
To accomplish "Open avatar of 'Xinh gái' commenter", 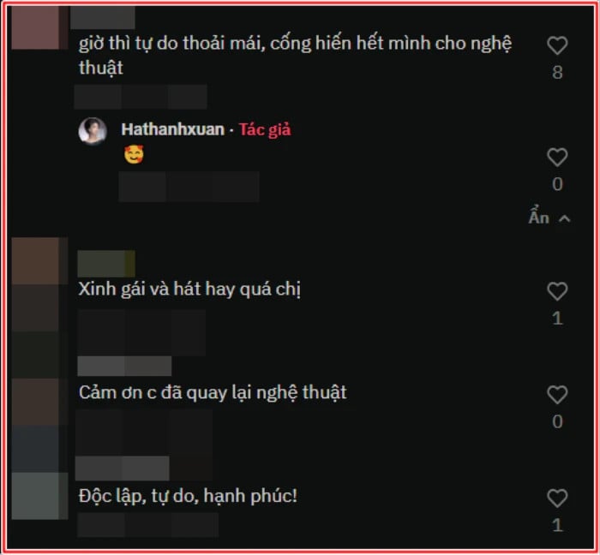I will pos(35,261).
